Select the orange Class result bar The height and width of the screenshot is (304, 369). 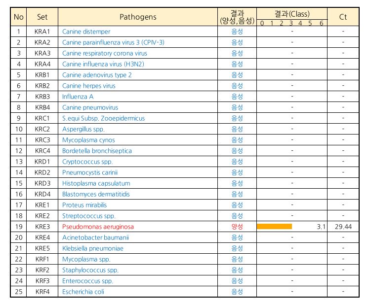pos(274,227)
